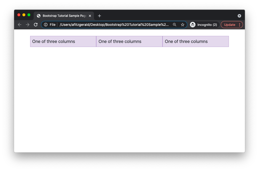Open Chrome's three-dot menu
Viewport: 259px width, 171px height.
pos(239,25)
